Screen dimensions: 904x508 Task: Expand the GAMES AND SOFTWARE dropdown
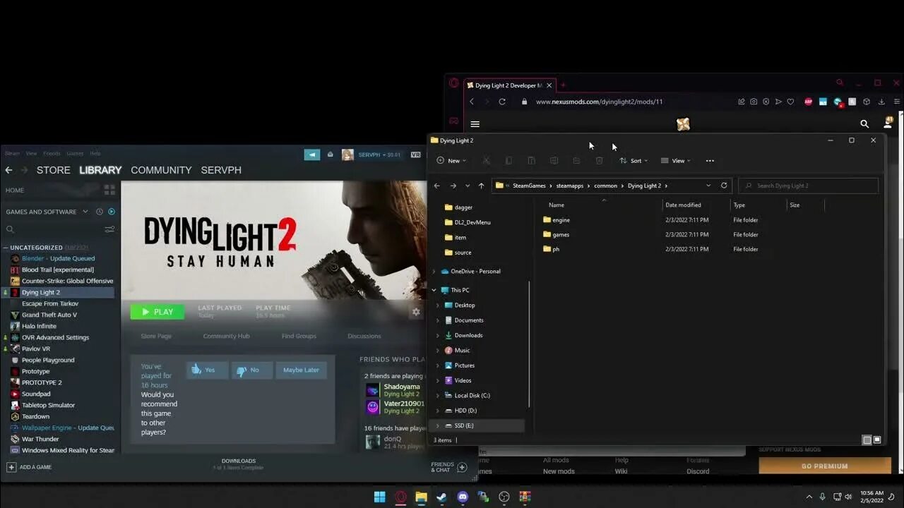pos(46,212)
